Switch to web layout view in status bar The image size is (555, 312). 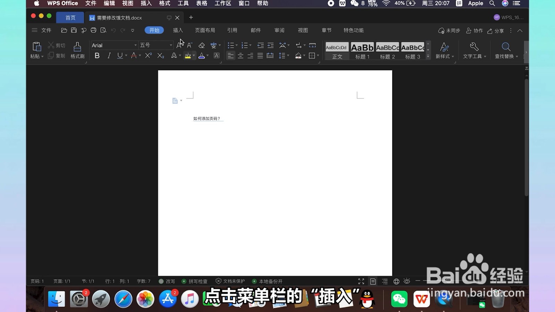point(396,281)
